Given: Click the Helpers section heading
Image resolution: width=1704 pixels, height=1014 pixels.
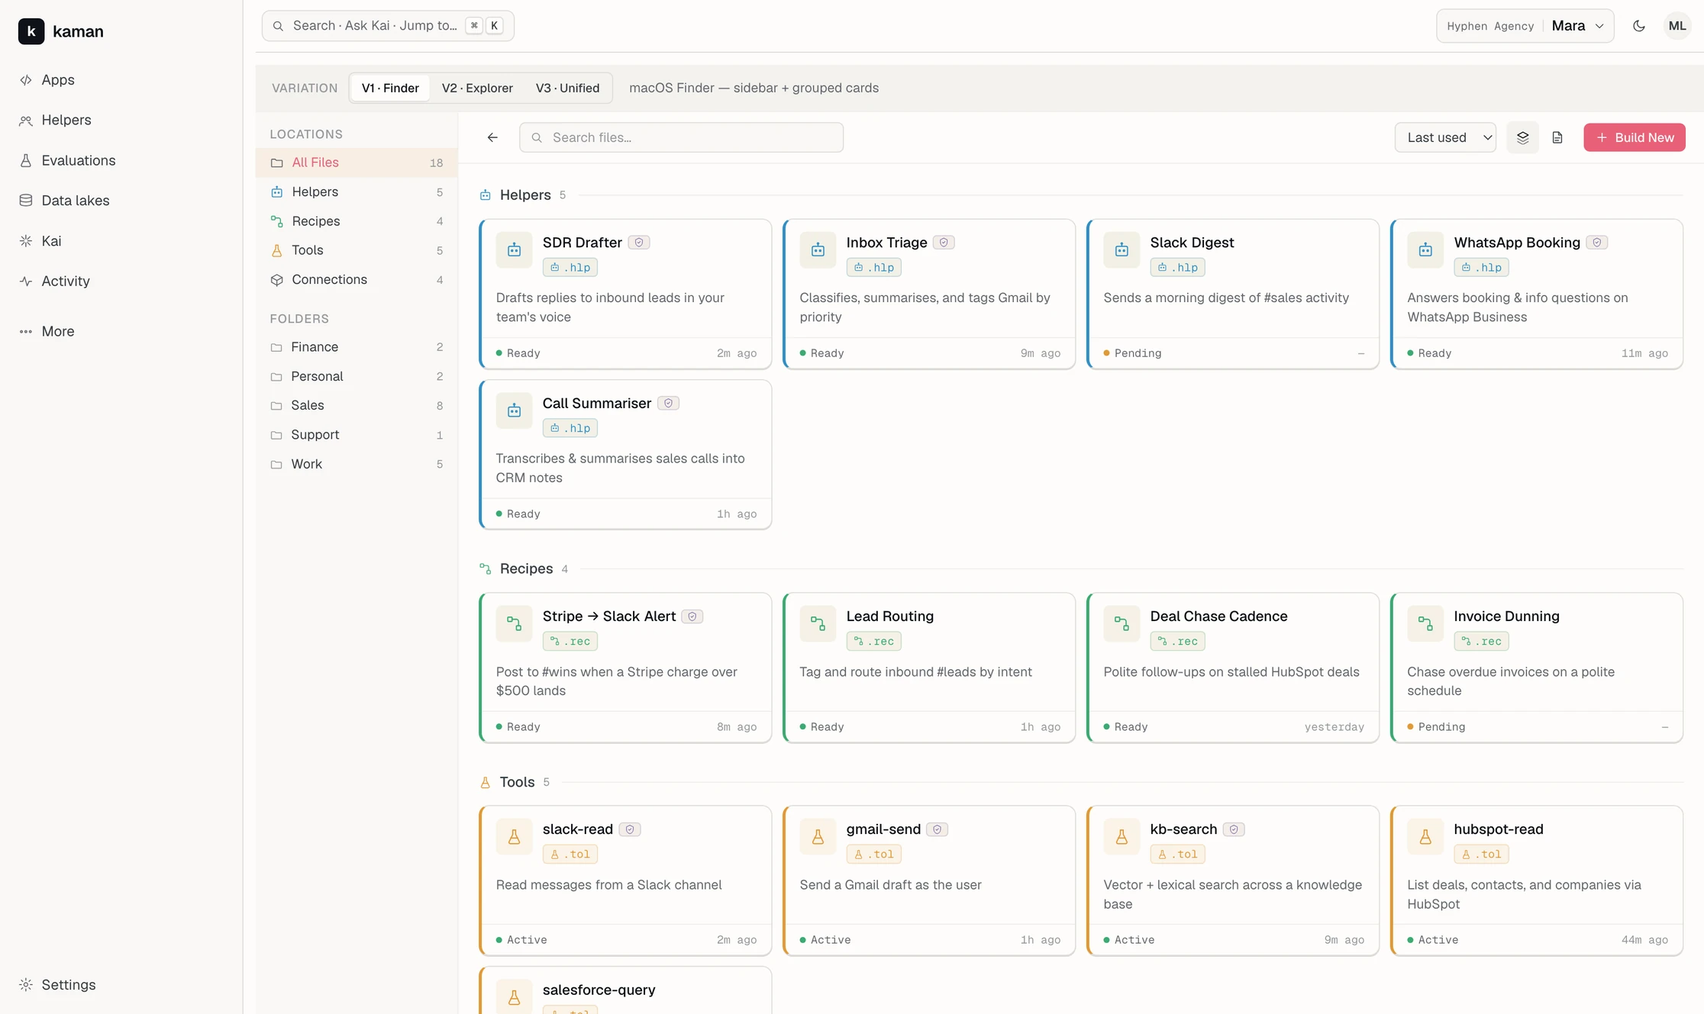Looking at the screenshot, I should 525,195.
